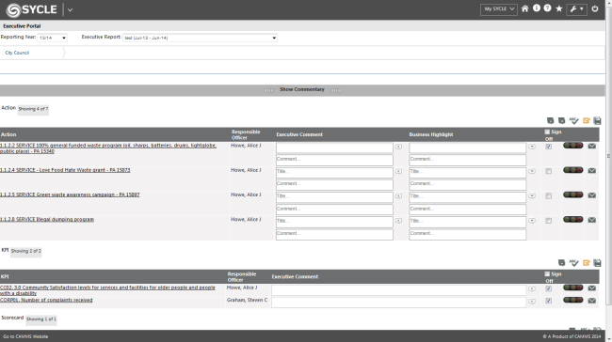Open the My SYCLE dropdown
Image resolution: width=612 pixels, height=342 pixels.
[x=499, y=9]
